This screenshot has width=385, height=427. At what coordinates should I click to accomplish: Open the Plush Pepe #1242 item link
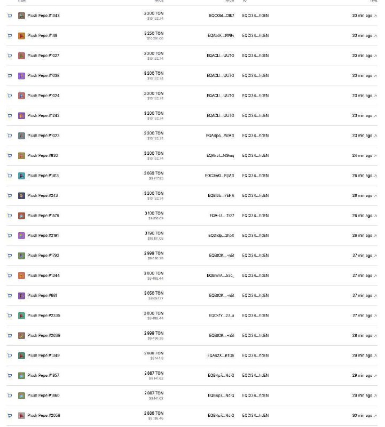(x=43, y=115)
